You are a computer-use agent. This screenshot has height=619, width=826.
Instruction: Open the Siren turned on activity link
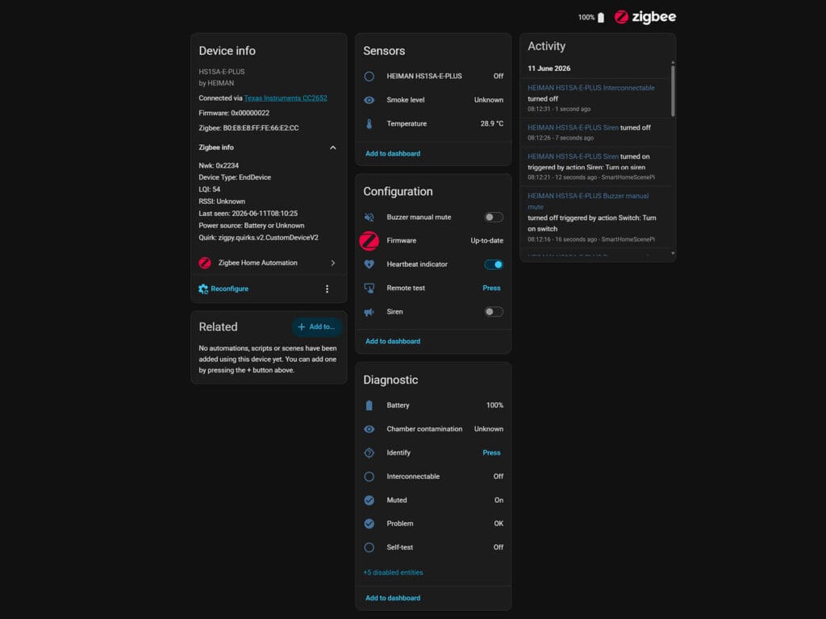(x=574, y=156)
